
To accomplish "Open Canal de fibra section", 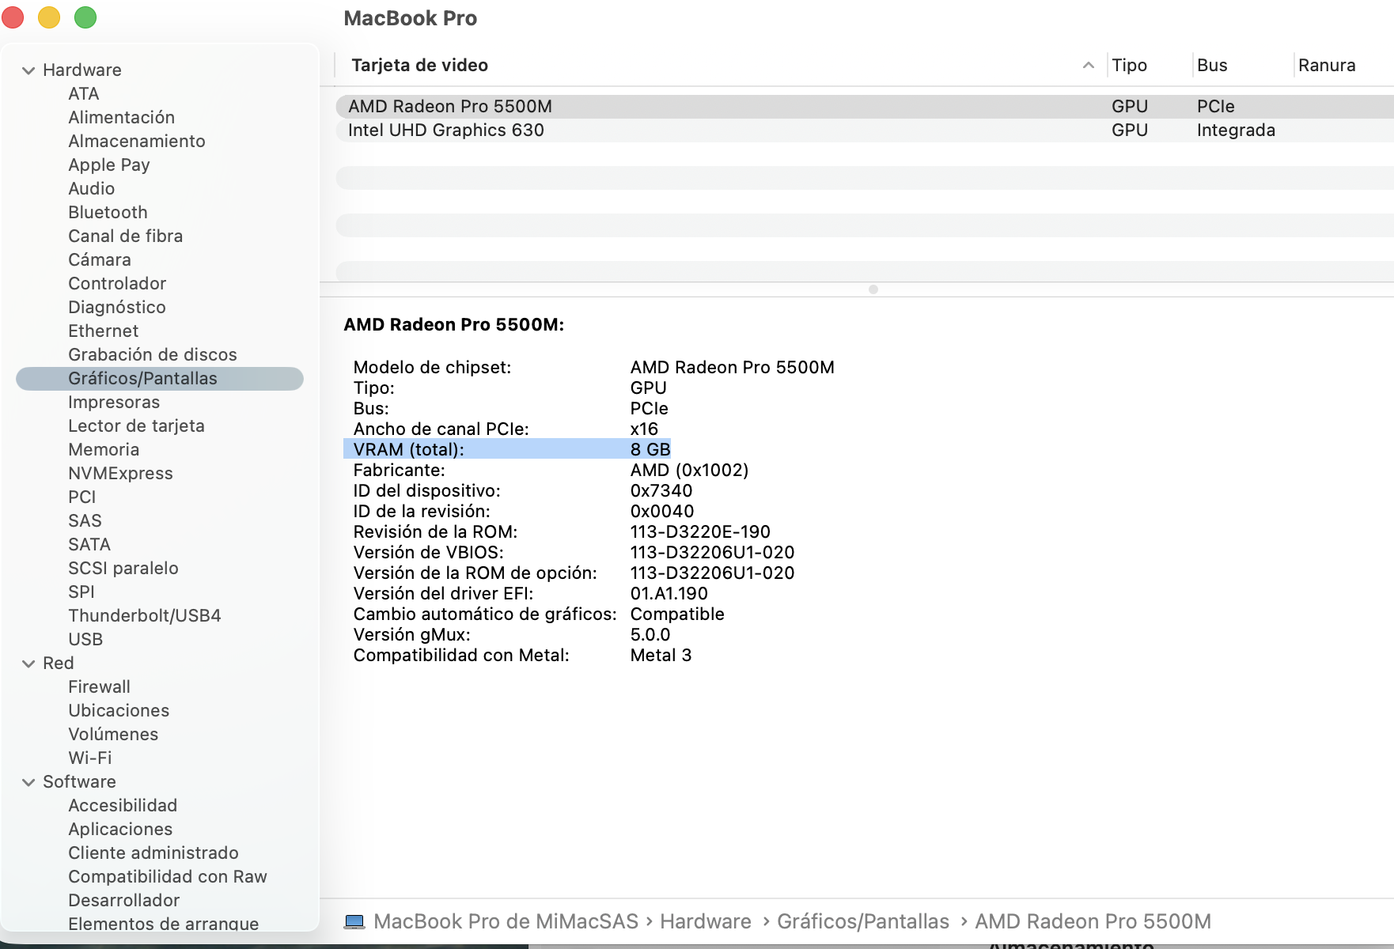I will [125, 236].
